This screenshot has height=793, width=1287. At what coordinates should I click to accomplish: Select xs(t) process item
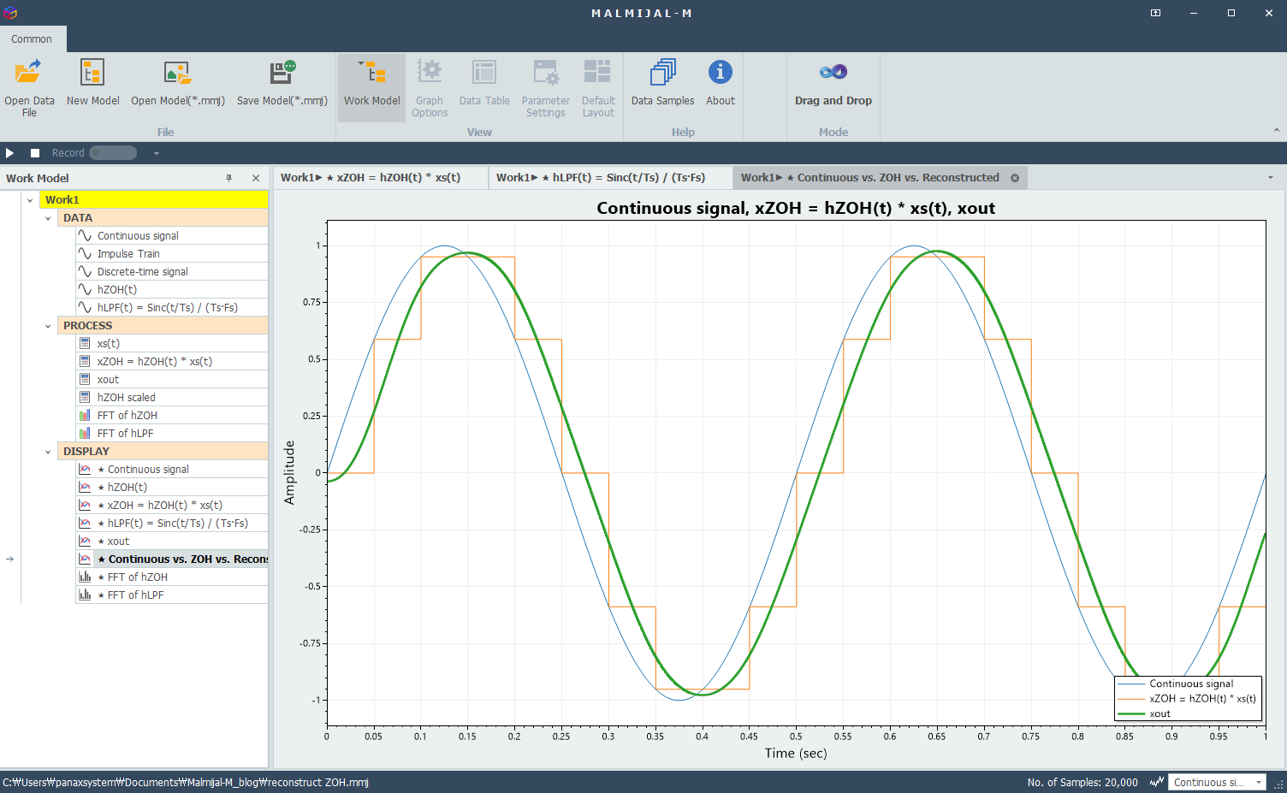pos(171,344)
